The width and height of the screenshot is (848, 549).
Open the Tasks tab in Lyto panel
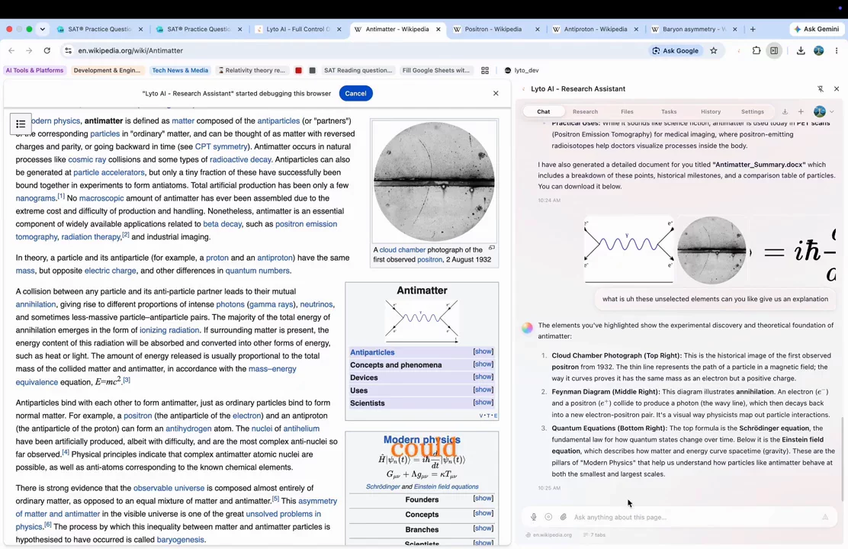pyautogui.click(x=669, y=111)
